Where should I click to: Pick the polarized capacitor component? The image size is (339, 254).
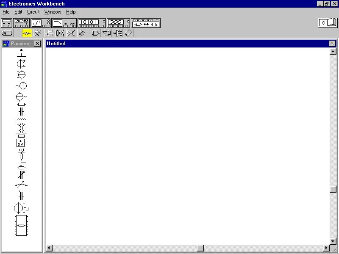click(21, 196)
